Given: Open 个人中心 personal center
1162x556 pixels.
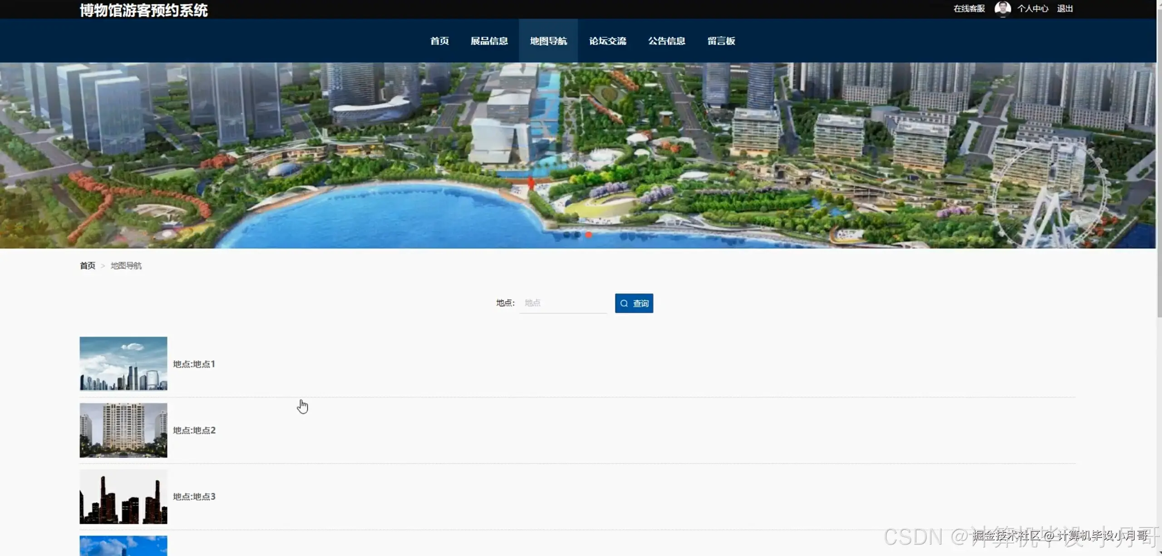Looking at the screenshot, I should click(x=1033, y=8).
